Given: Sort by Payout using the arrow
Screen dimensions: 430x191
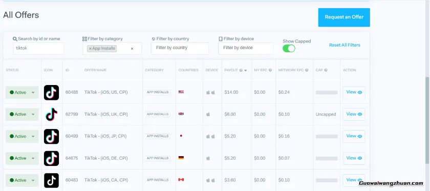Looking at the screenshot, I should coord(245,71).
